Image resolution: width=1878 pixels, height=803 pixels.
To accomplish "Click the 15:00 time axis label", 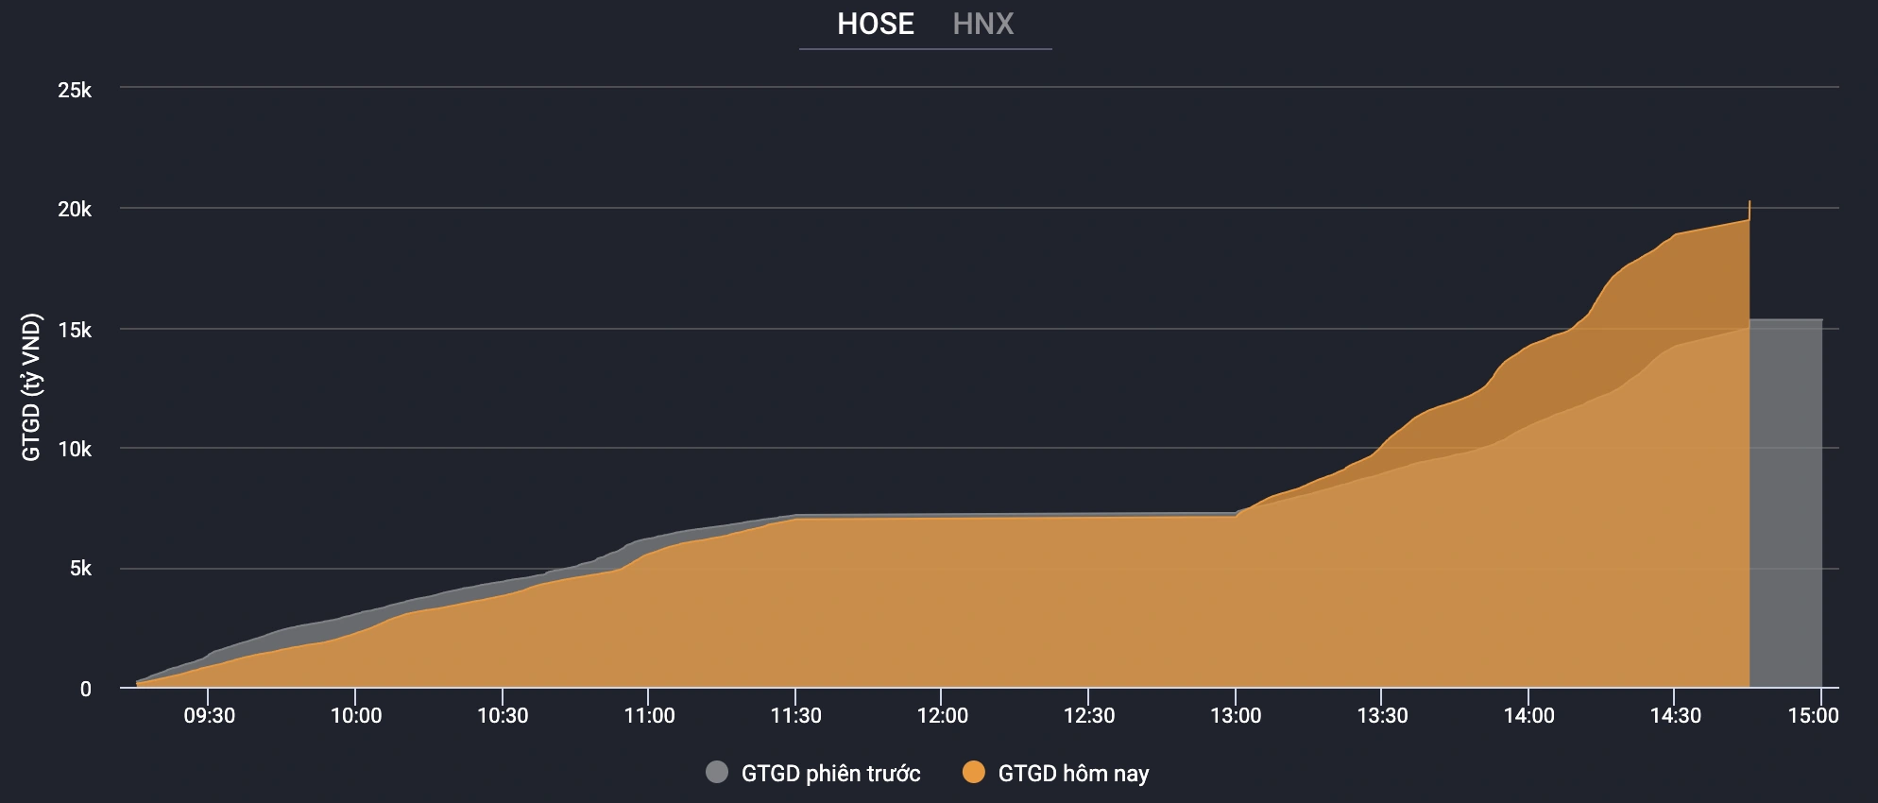I will (x=1813, y=715).
